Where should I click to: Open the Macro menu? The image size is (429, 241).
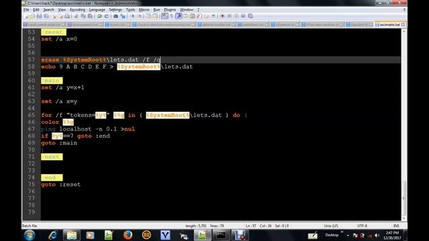coord(144,9)
